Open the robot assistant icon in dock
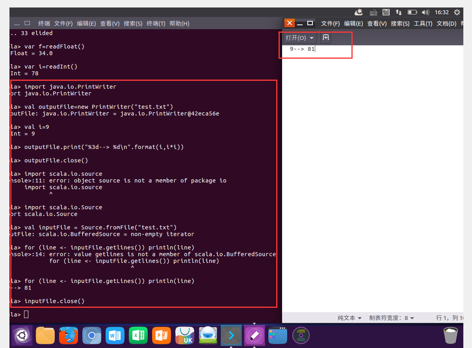The image size is (472, 348). coord(208,335)
